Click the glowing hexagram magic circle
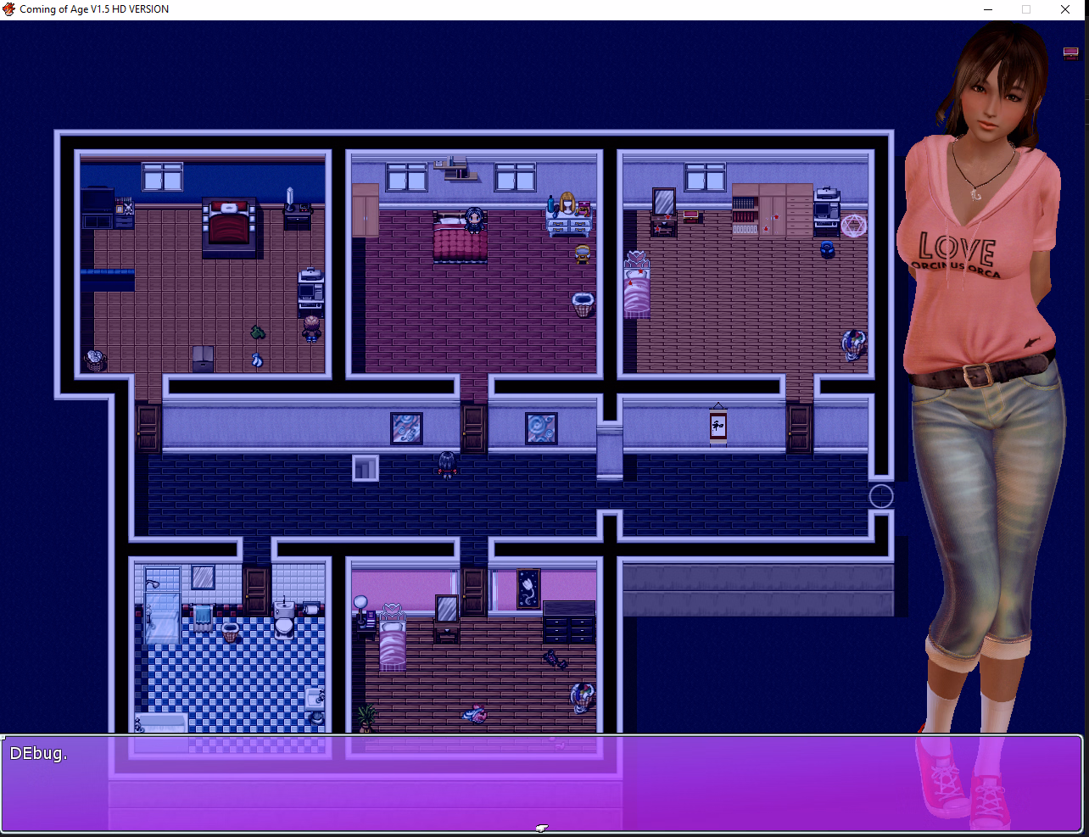This screenshot has height=837, width=1089. (853, 226)
